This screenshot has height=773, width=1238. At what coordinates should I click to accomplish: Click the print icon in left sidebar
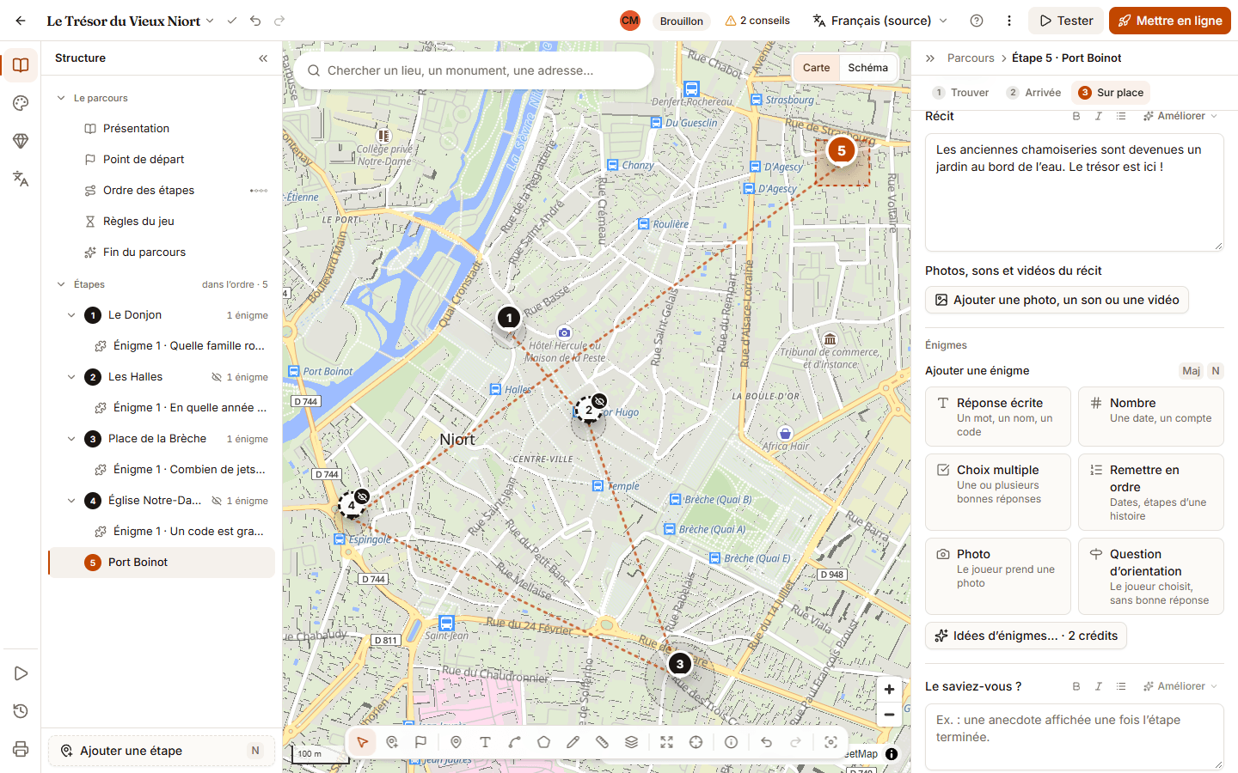pos(21,749)
